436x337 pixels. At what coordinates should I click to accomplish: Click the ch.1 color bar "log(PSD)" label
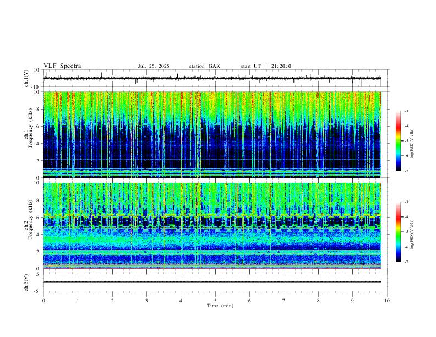pyautogui.click(x=412, y=143)
